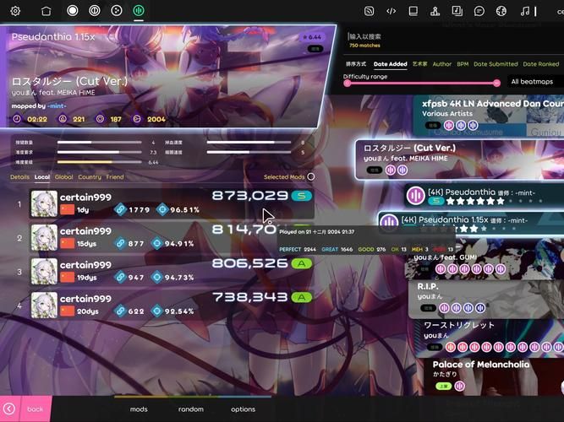This screenshot has width=564, height=422.
Task: Select Palace of Melancholia beatmap set
Action: pyautogui.click(x=493, y=376)
